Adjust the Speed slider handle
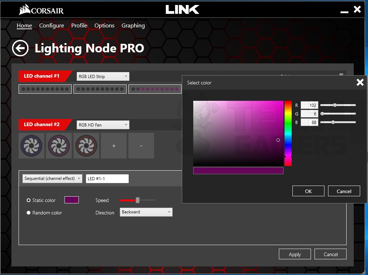This screenshot has width=368, height=275. [138, 200]
